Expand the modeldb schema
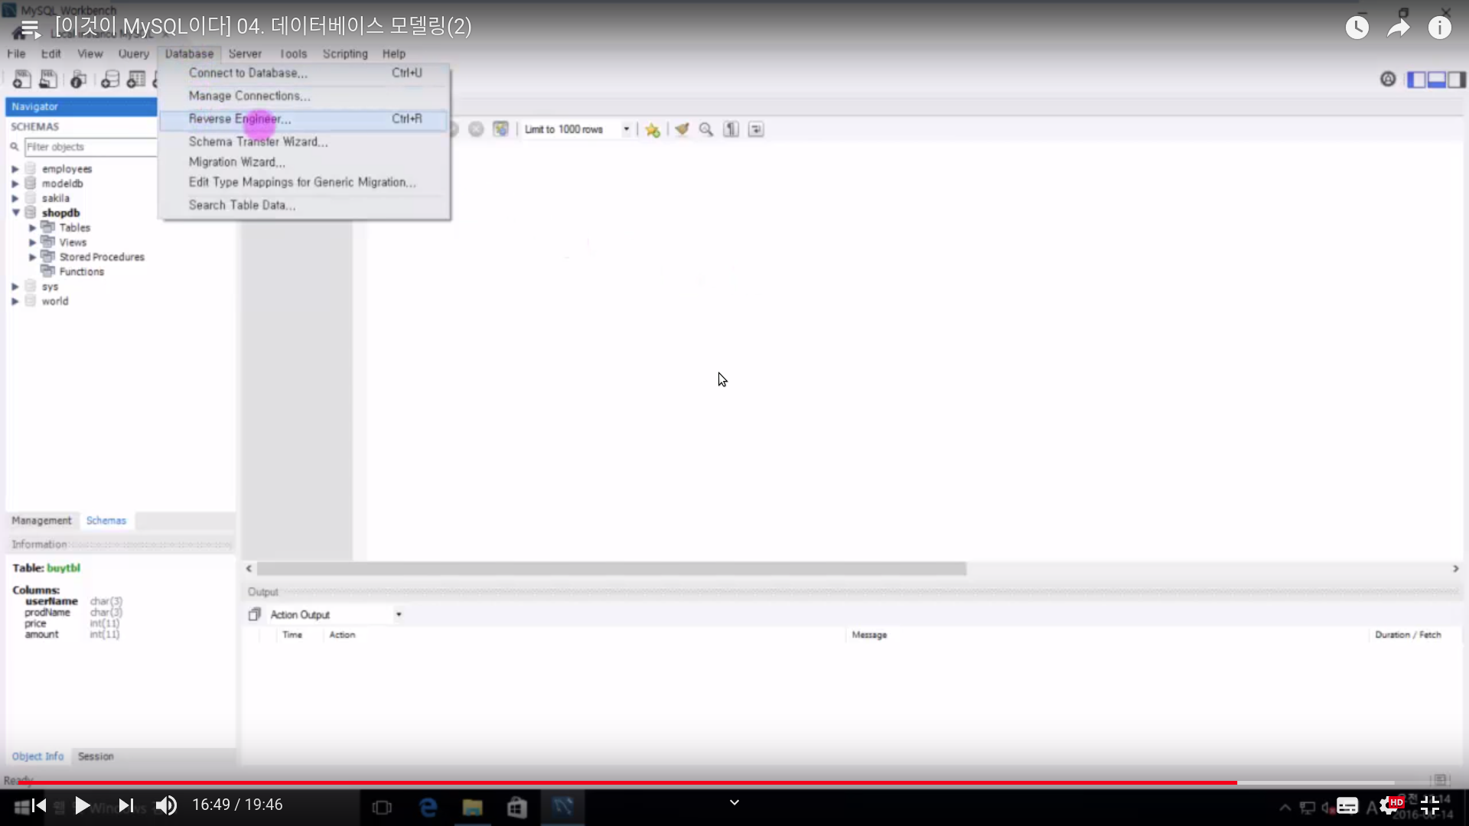 coord(15,184)
